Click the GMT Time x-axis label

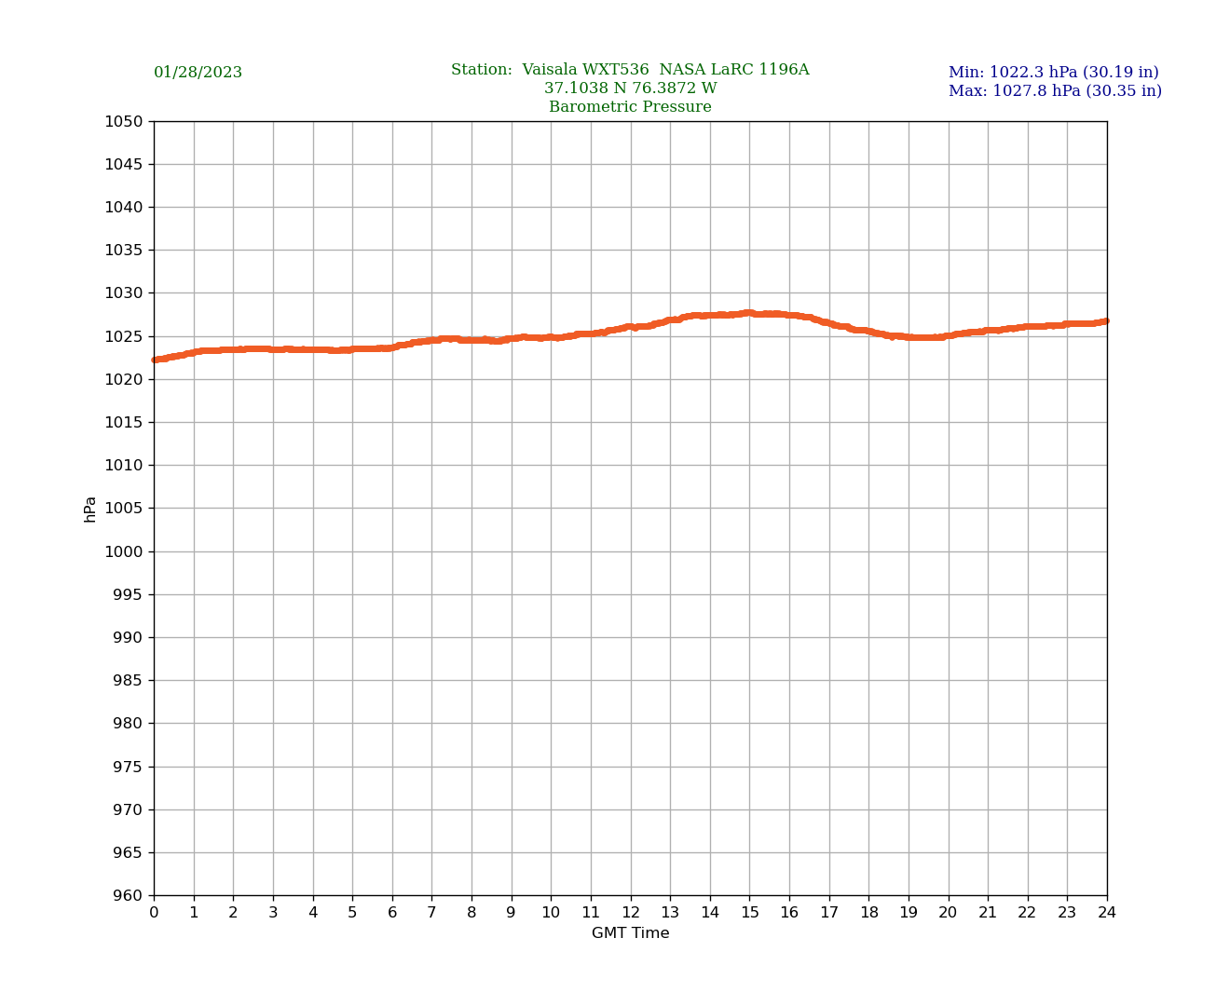pyautogui.click(x=630, y=933)
